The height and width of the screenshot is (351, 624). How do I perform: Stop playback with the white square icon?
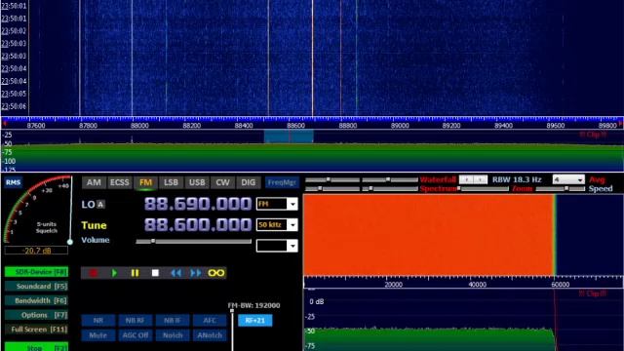point(155,273)
